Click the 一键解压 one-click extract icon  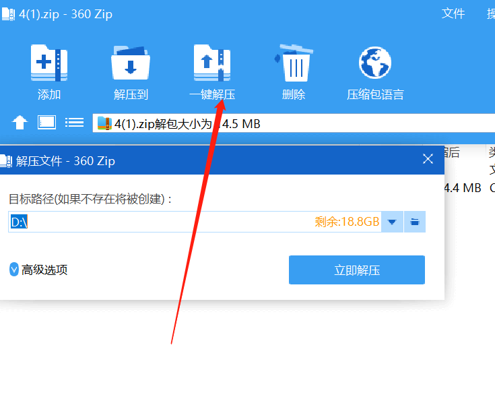click(212, 63)
